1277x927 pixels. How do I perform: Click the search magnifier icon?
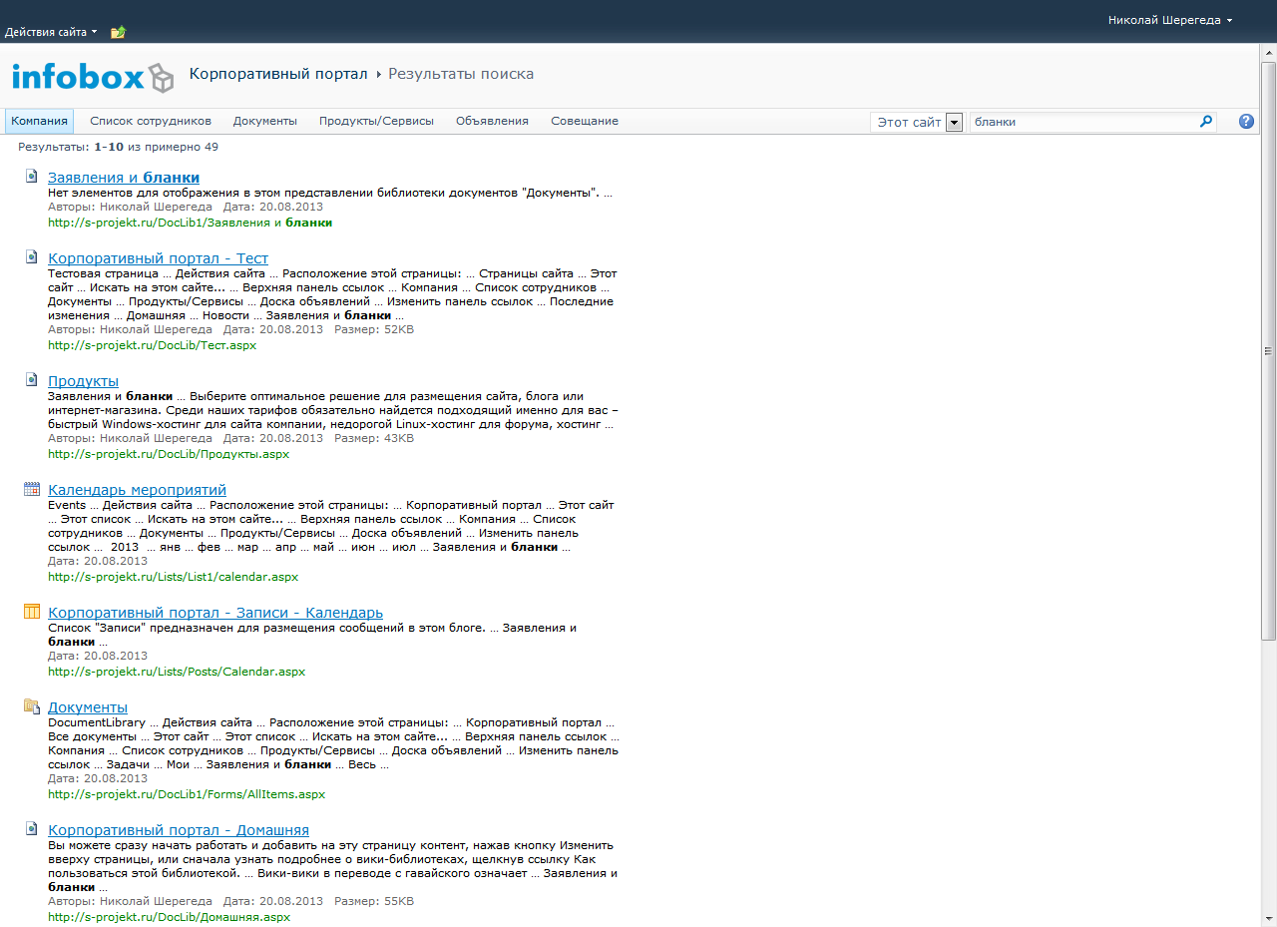(x=1206, y=122)
